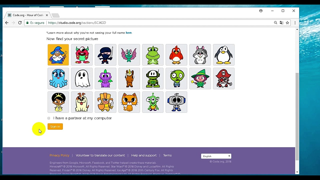The width and height of the screenshot is (320, 180).
Task: Open the Chrome three-dot menu
Action: click(295, 23)
